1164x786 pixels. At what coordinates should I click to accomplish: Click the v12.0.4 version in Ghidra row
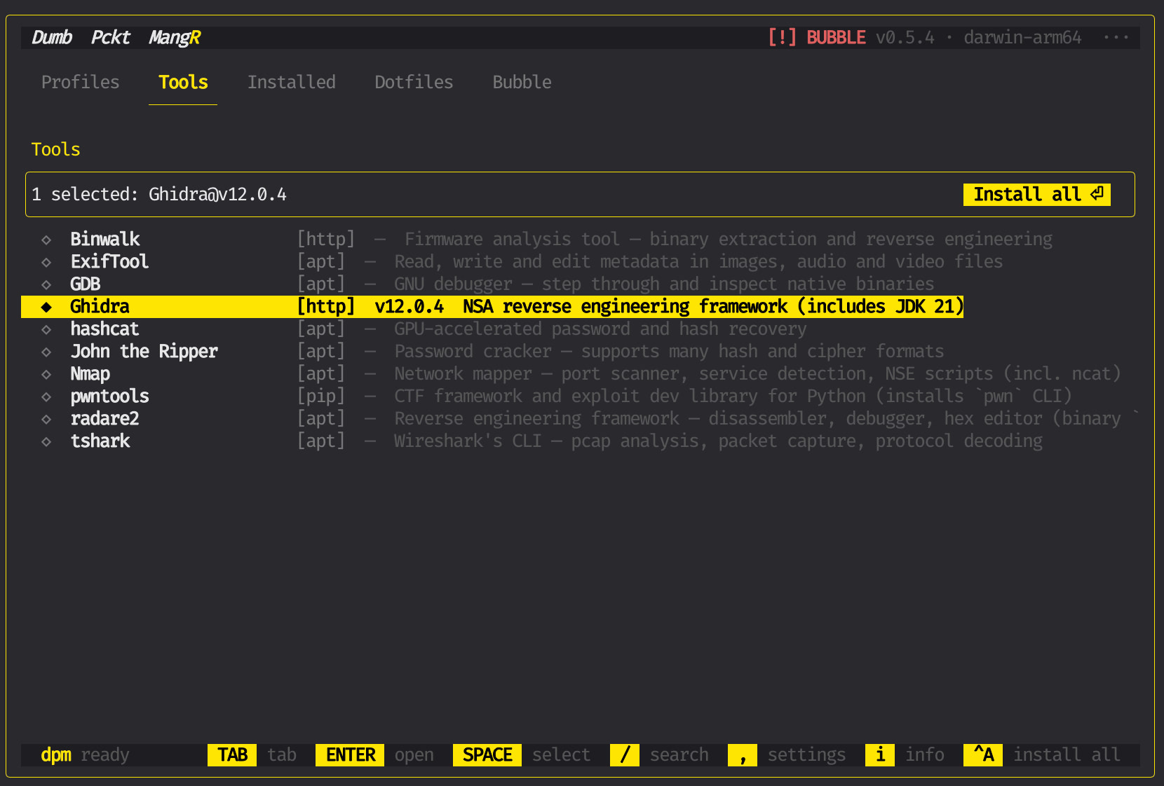(x=410, y=307)
